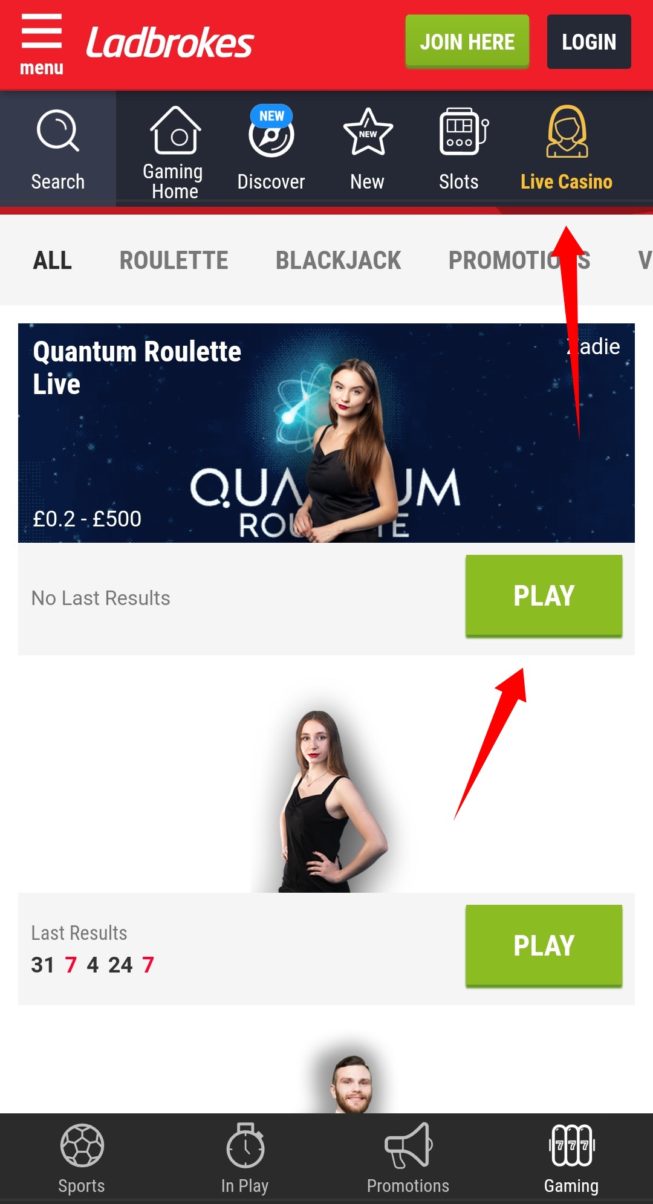Select the ALL filter tab
The width and height of the screenshot is (653, 1204).
point(53,261)
